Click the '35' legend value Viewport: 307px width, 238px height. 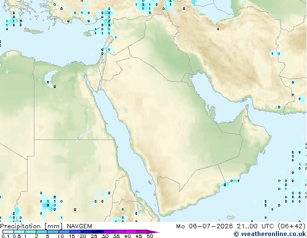point(116,236)
